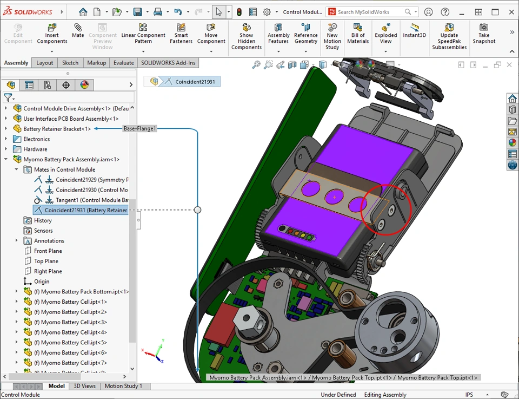
Task: Open the SOLIDWORKS Add-Ins tab
Action: [x=168, y=63]
